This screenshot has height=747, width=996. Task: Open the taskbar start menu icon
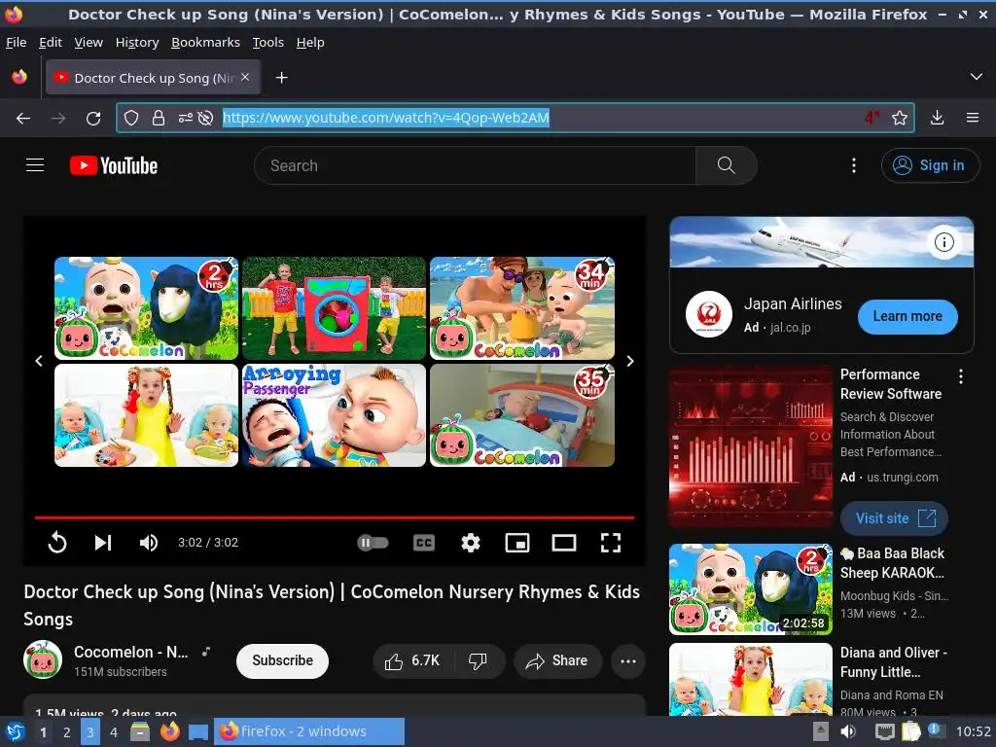pyautogui.click(x=16, y=732)
